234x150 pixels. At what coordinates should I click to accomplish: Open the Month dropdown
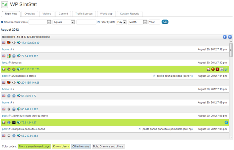pos(138,22)
